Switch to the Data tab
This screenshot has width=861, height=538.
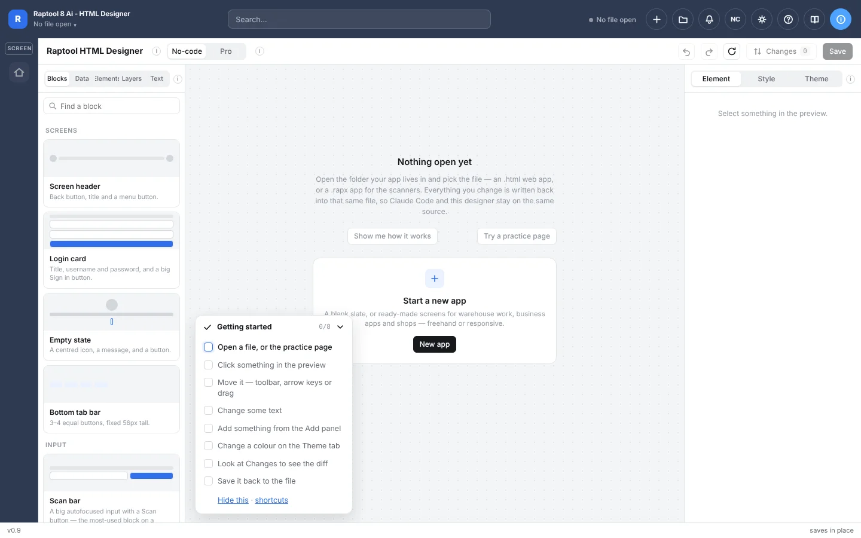click(x=82, y=79)
